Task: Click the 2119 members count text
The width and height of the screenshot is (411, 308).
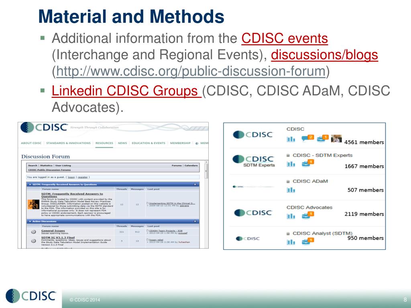Action: click(x=364, y=214)
